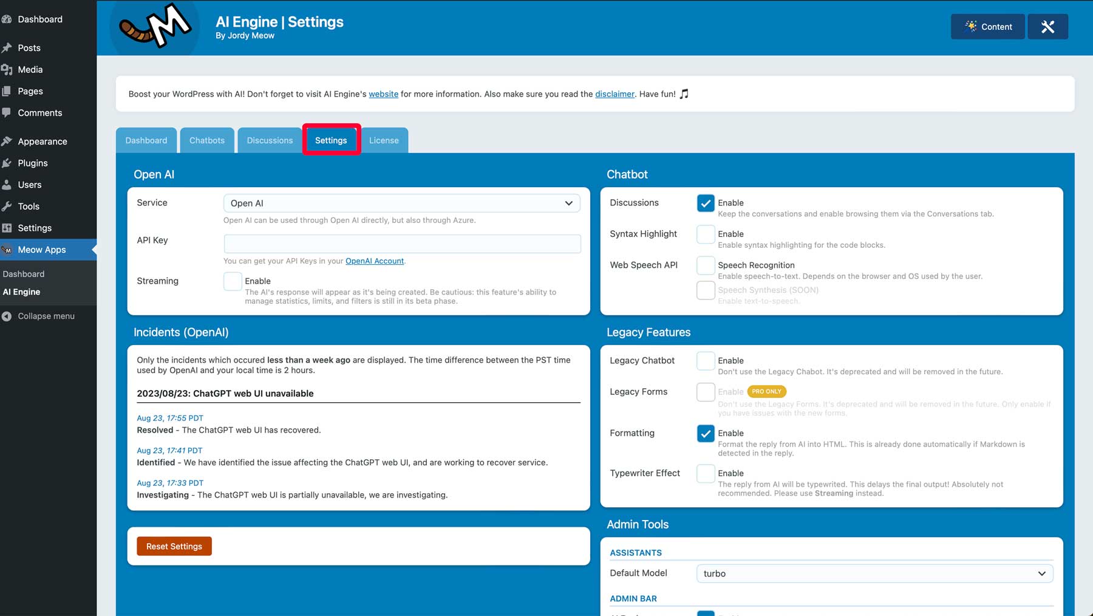This screenshot has height=616, width=1093.
Task: Open the License tab
Action: click(x=384, y=140)
